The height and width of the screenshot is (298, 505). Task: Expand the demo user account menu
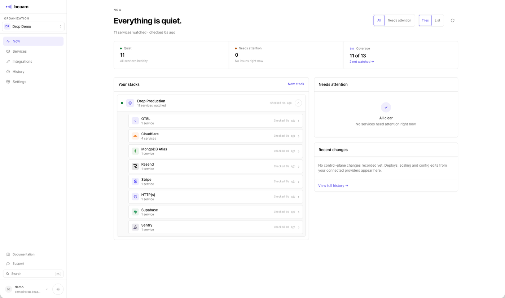click(x=47, y=289)
